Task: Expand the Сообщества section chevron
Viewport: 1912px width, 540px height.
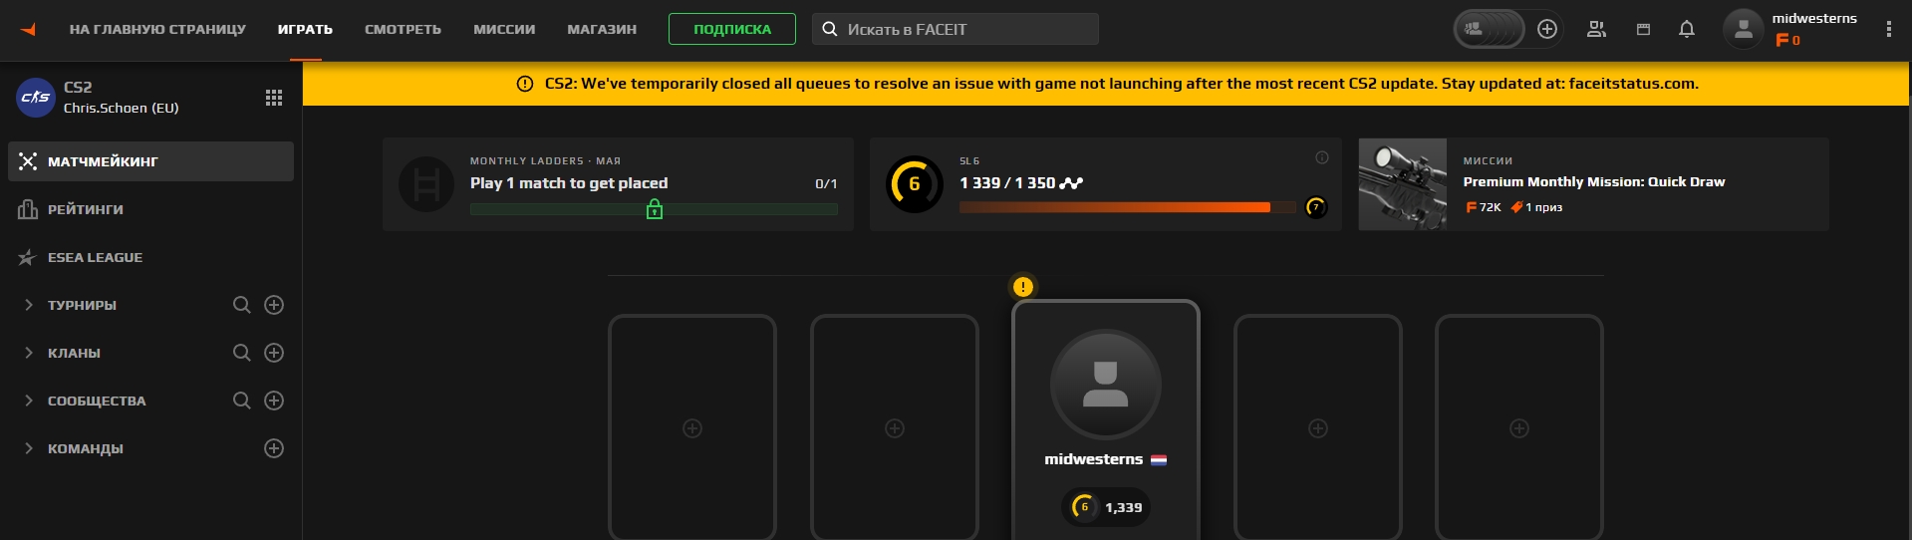Action: coord(29,401)
